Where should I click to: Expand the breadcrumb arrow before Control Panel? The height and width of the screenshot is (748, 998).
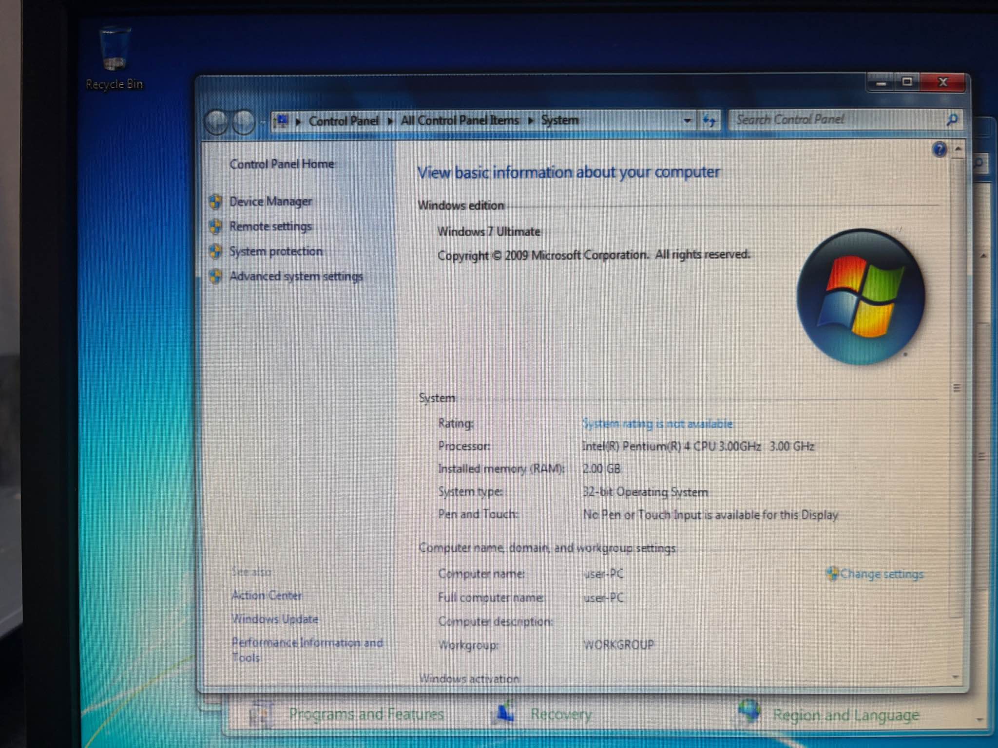pyautogui.click(x=298, y=121)
